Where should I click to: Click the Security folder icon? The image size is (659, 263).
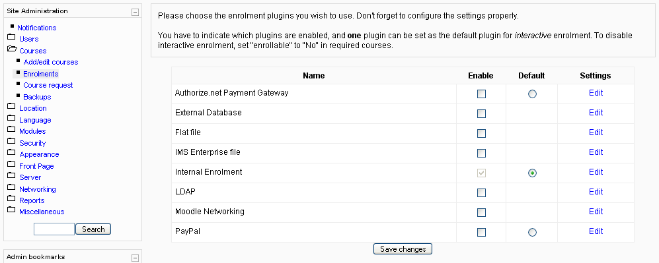click(11, 142)
